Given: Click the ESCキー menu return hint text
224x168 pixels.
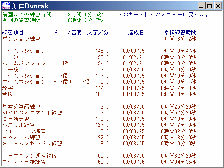Looking at the screenshot, I should click(x=164, y=15).
